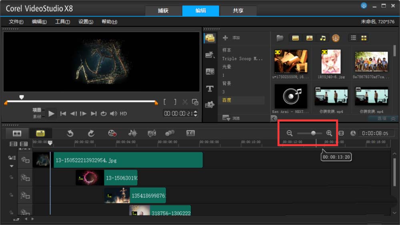Switch to the 共享 (Share) tab

pos(238,11)
